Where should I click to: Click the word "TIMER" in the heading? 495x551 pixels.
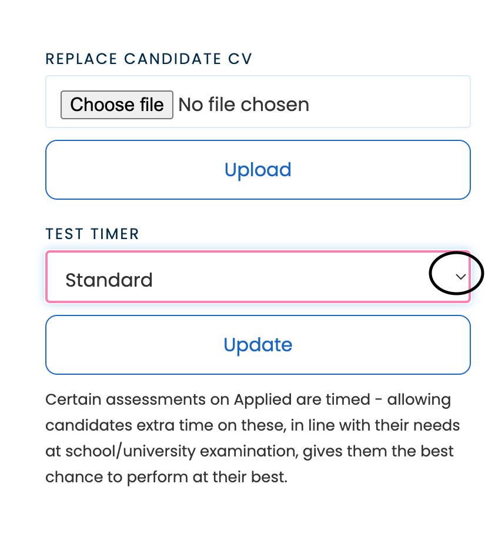115,234
